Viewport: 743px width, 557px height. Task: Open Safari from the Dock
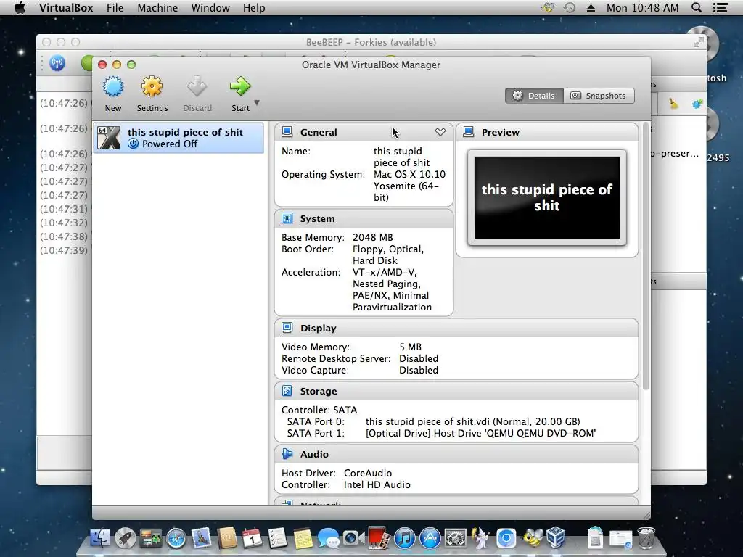(x=176, y=539)
